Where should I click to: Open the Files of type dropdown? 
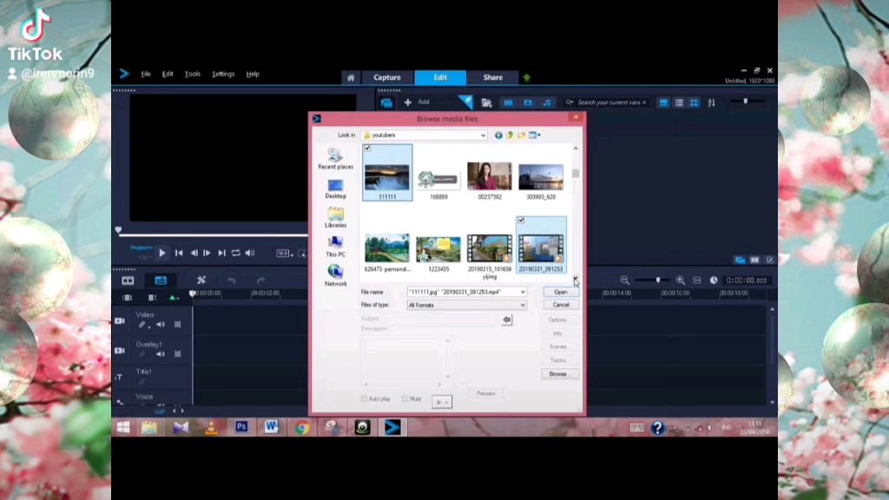tap(522, 305)
